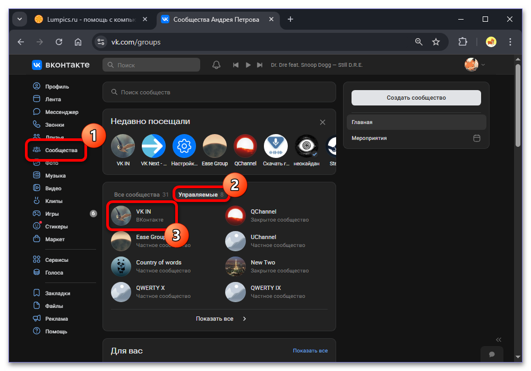Skip to previous track
Screen dimensions: 531x371
coord(236,65)
